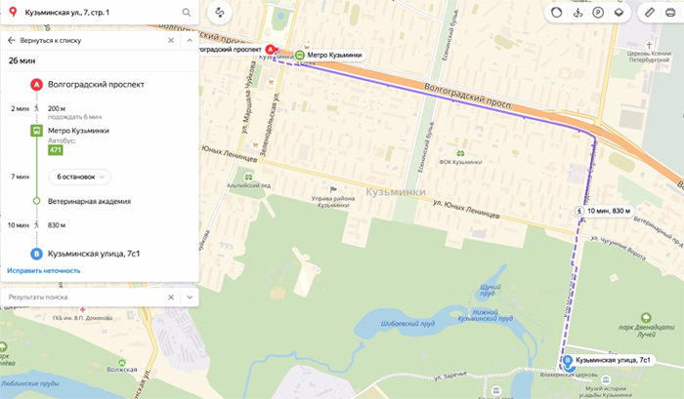Open the map layers selector
Screen dimensions: 684x399
(619, 13)
